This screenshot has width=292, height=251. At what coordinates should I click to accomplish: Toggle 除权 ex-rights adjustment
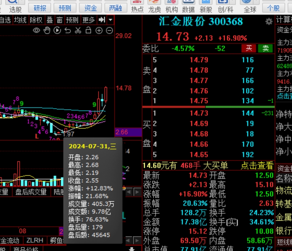pos(36,20)
